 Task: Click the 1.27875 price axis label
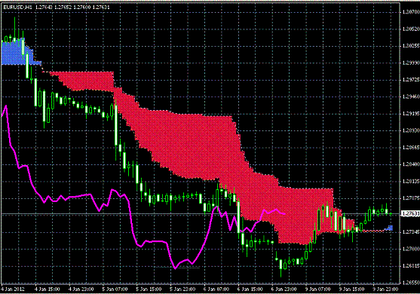tap(411, 198)
